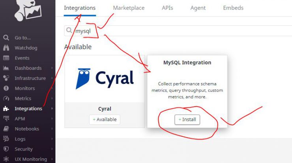Expand the Infrastructure submenu arrow

coord(52,78)
